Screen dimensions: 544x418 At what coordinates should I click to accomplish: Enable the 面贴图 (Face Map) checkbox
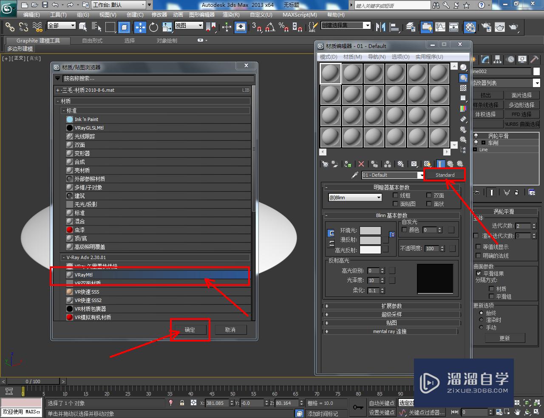[395, 204]
